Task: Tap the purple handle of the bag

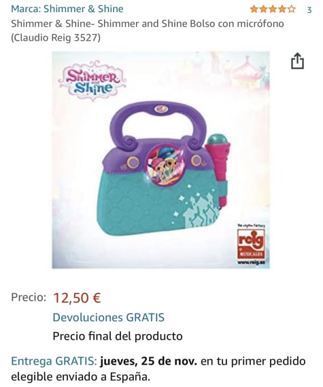Action: point(158,125)
